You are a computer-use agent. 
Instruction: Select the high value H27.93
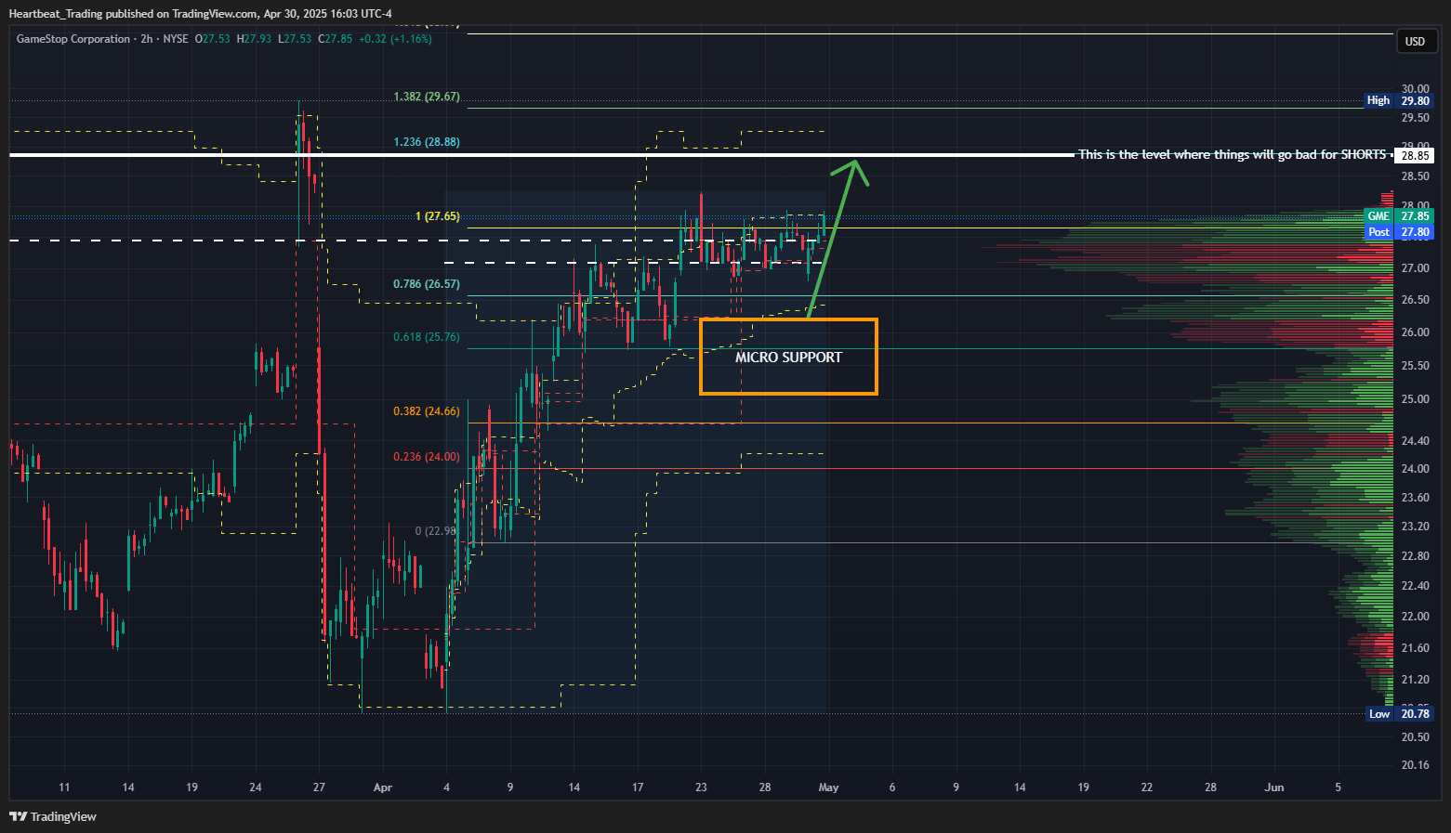[x=254, y=39]
